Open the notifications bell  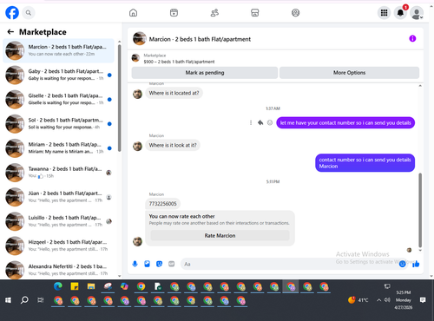[400, 13]
